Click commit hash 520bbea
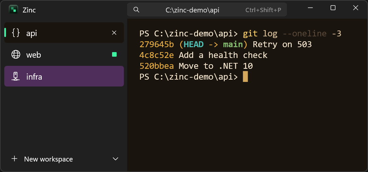The image size is (368, 172). 156,66
